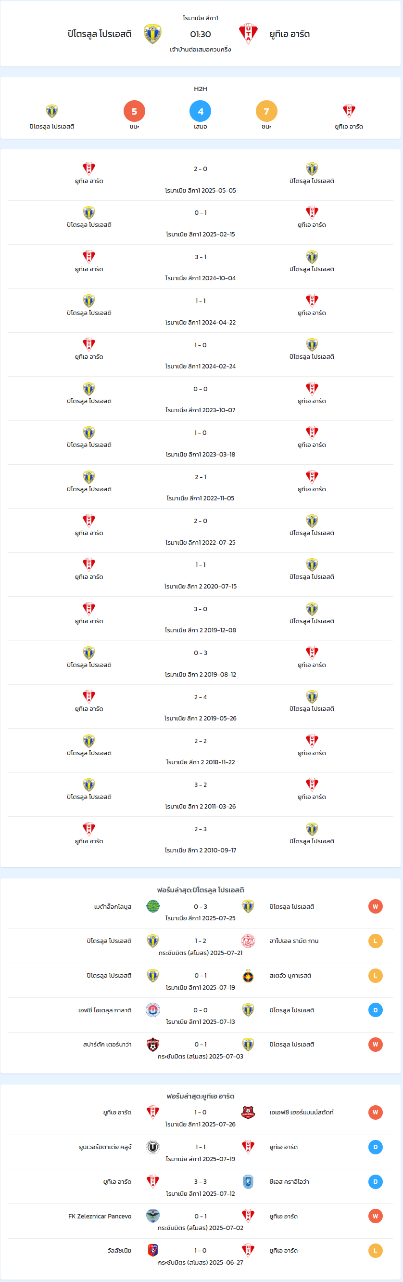Click L badge on the 2025-06-27 friendly

[375, 1250]
